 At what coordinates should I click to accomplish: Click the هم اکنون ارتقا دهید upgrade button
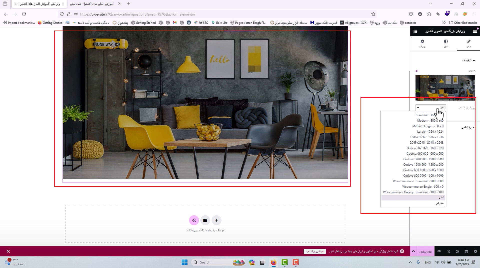point(315,251)
